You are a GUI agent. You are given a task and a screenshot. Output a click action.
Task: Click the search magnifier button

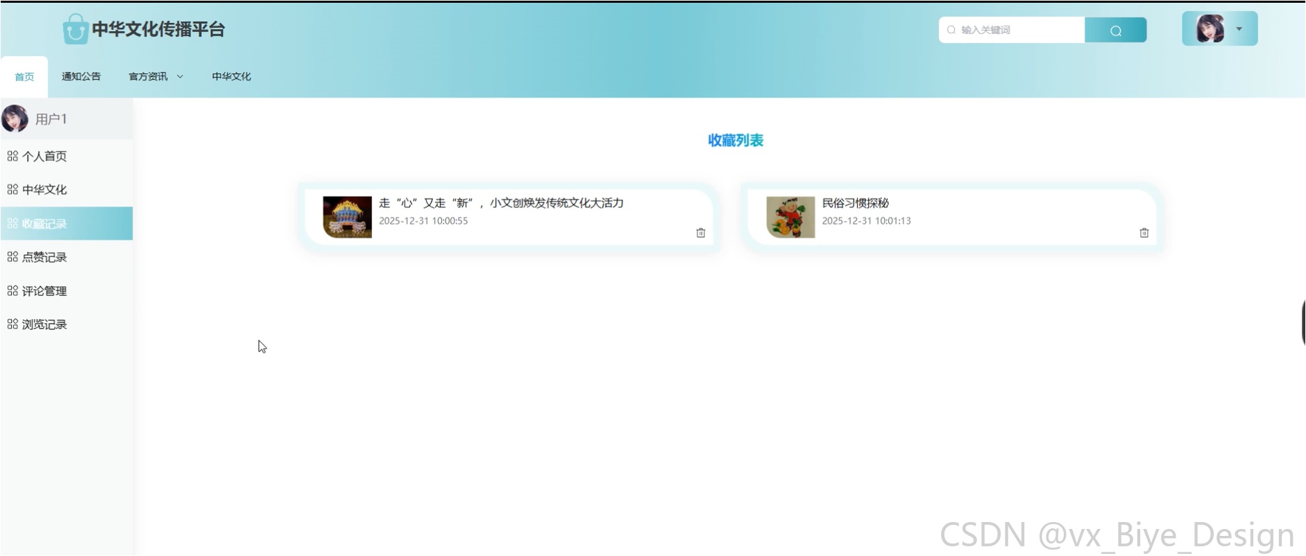click(x=1115, y=30)
